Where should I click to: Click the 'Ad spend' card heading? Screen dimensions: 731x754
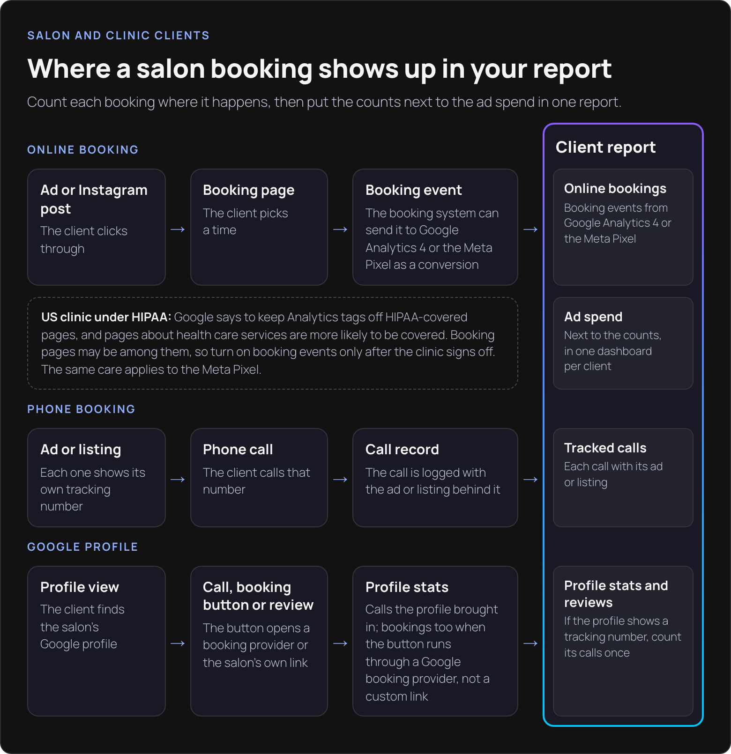(593, 317)
